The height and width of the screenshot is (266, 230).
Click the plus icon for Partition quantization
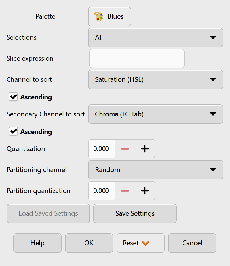coord(145,191)
